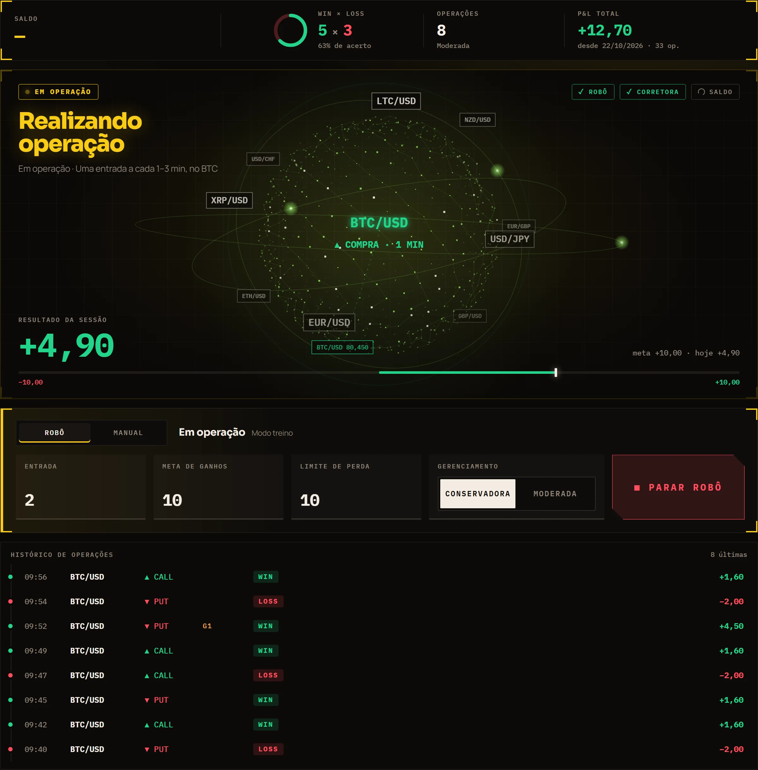Click the PARAR ROBÔ button
Screen dimensions: 758x770
point(678,487)
